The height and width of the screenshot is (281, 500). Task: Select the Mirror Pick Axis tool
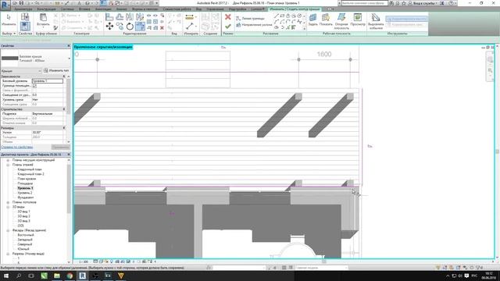tap(130, 16)
